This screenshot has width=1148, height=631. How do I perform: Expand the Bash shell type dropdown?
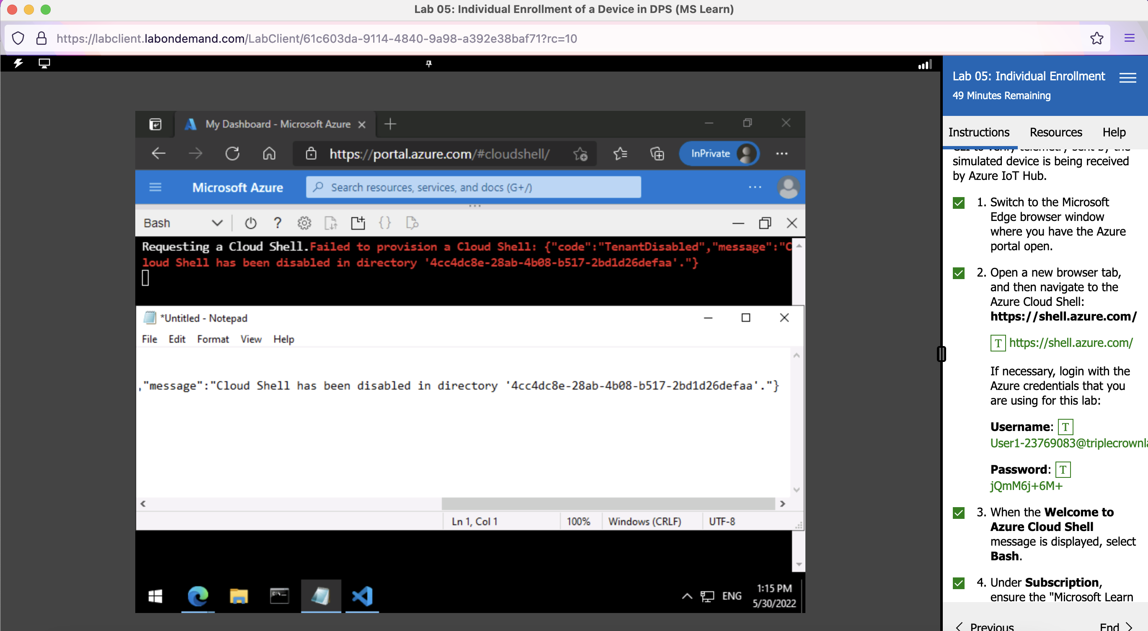click(x=183, y=223)
